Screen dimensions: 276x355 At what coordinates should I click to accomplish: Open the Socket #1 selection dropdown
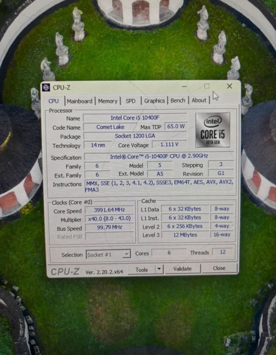(108, 254)
